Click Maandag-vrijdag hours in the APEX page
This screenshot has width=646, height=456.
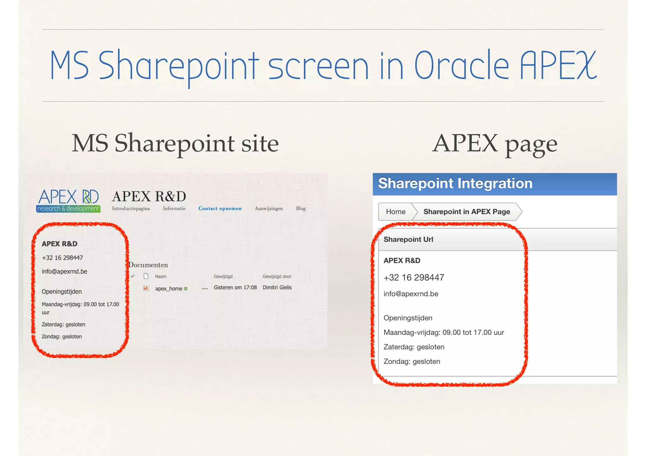tap(443, 332)
